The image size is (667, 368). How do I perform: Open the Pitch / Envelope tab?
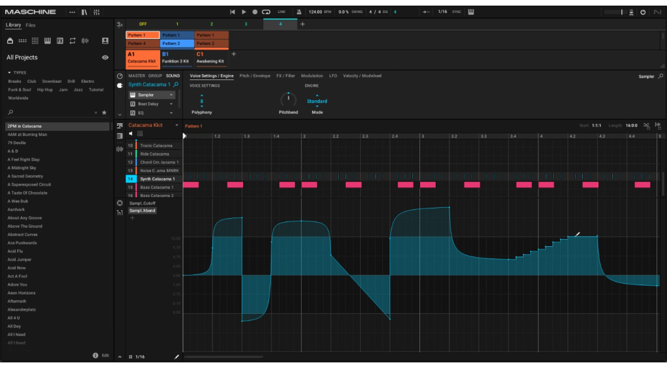[x=255, y=76]
